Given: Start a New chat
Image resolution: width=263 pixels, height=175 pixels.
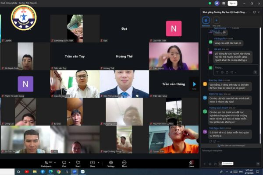Looking at the screenshot, I should click(217, 21).
